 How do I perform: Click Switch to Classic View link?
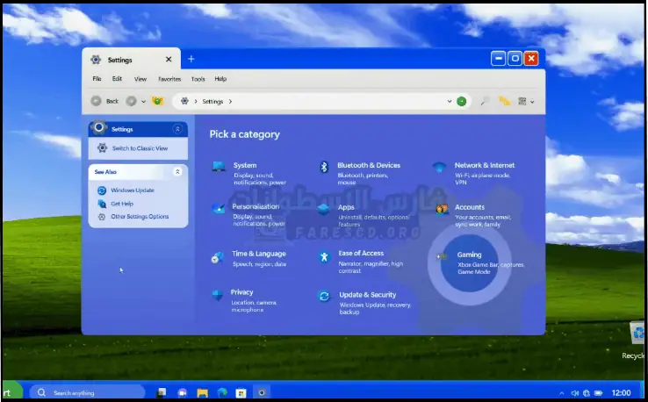(x=140, y=148)
